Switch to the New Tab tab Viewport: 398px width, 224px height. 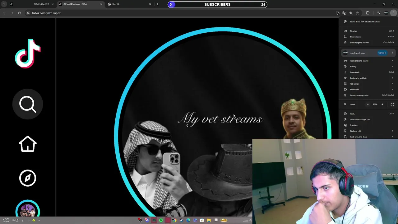point(129,4)
